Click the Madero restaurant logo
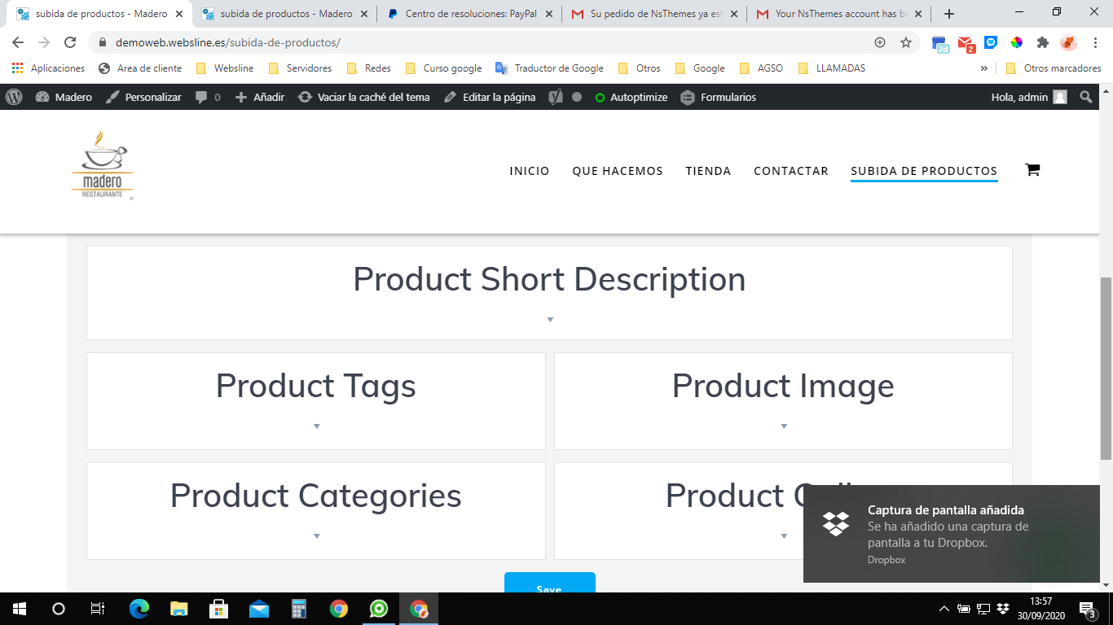 tap(103, 165)
